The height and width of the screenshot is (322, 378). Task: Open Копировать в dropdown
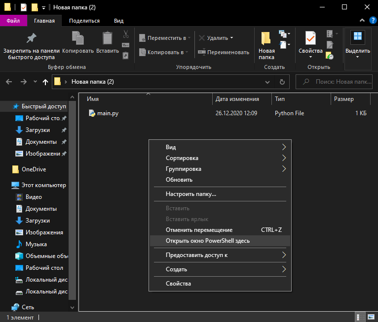point(164,52)
